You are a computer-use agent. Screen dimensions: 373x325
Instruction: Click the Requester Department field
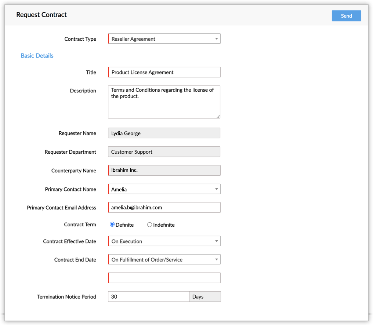(x=164, y=152)
